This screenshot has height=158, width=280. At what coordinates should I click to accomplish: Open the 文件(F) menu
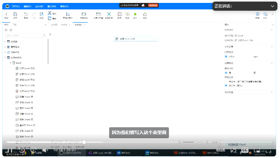[x=16, y=6]
